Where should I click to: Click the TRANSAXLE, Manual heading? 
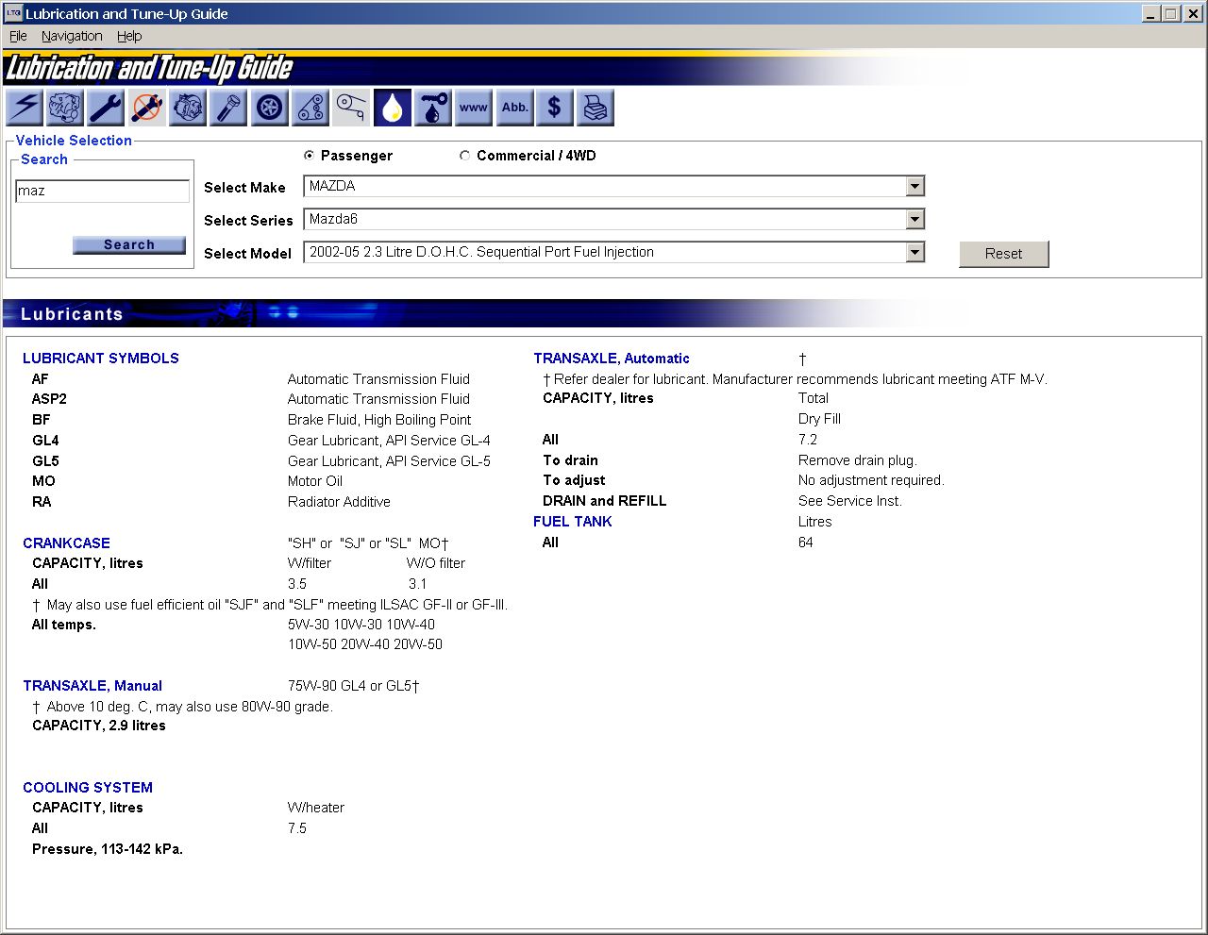[x=92, y=686]
